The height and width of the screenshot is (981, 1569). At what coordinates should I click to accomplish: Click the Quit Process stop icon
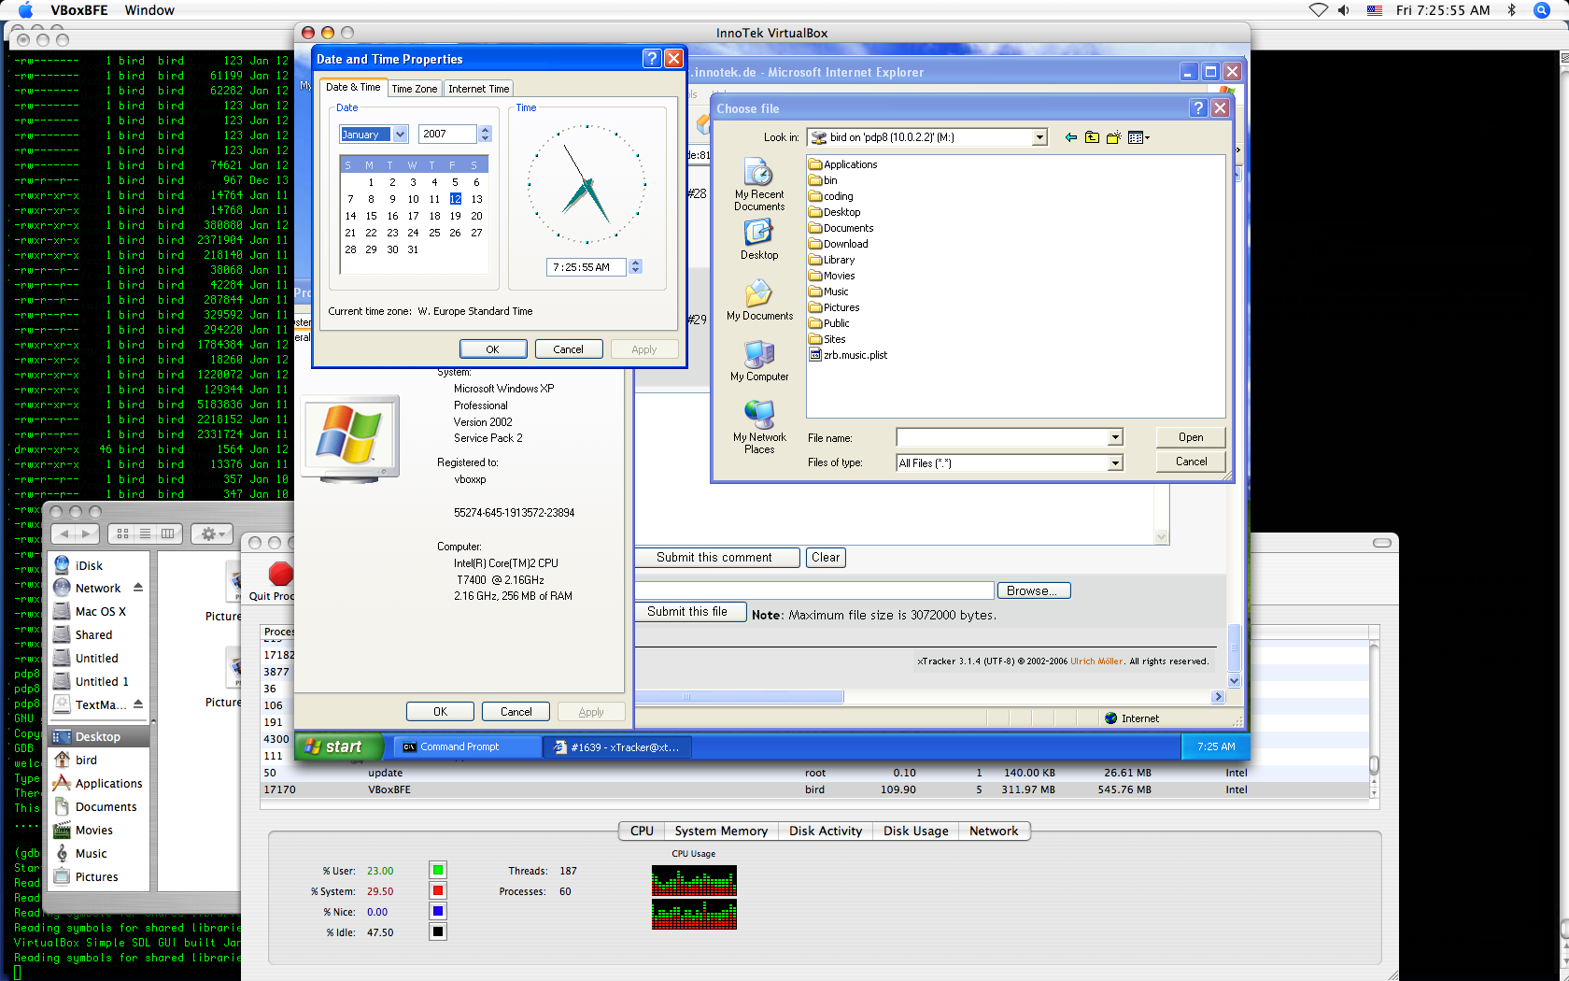(280, 574)
